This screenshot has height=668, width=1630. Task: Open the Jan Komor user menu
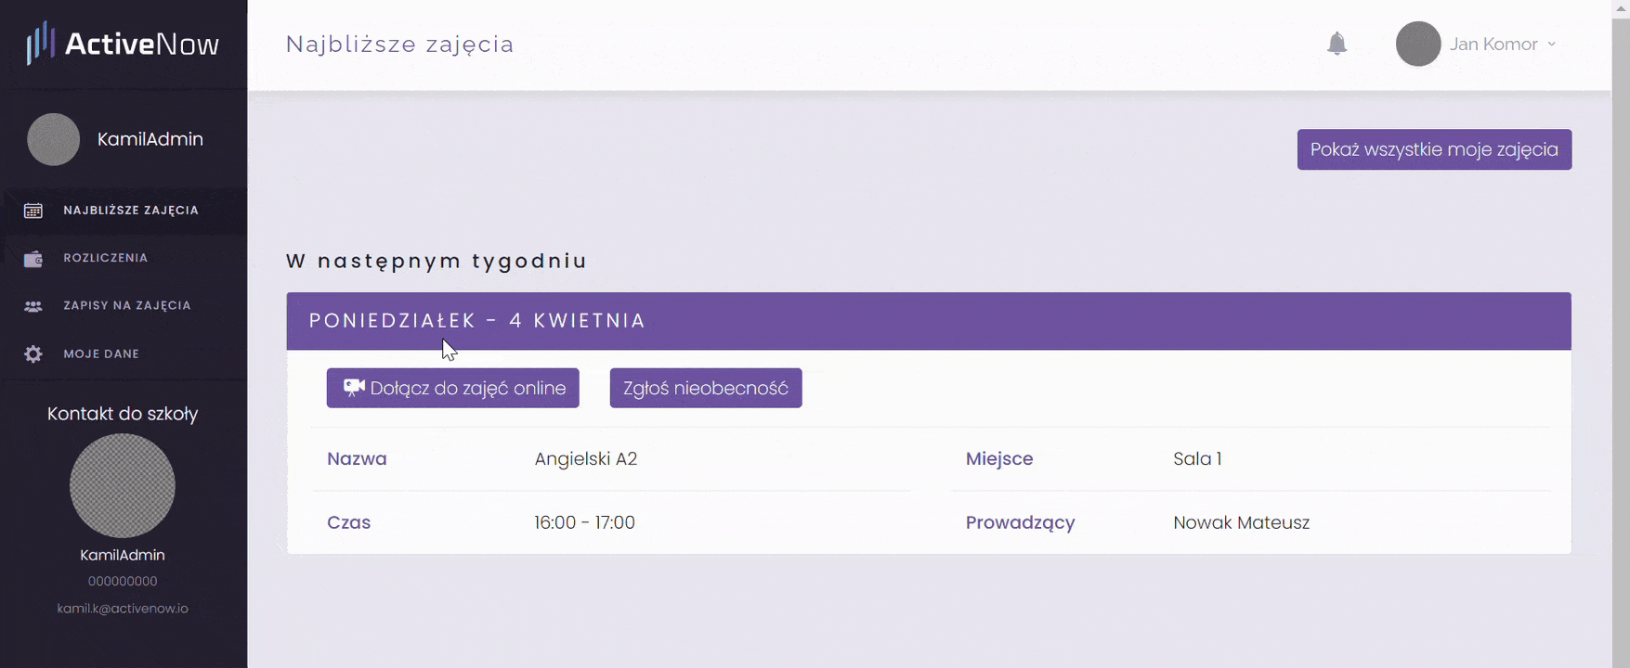point(1493,44)
